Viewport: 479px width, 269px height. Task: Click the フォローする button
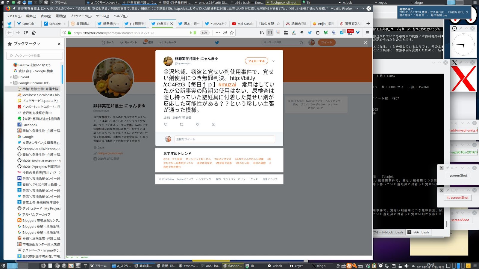[x=256, y=61]
